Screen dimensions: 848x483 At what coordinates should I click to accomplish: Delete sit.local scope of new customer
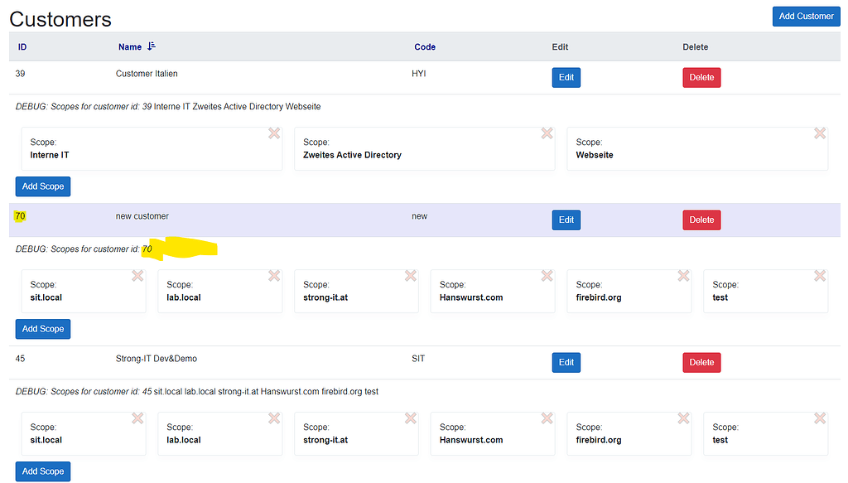pyautogui.click(x=137, y=276)
